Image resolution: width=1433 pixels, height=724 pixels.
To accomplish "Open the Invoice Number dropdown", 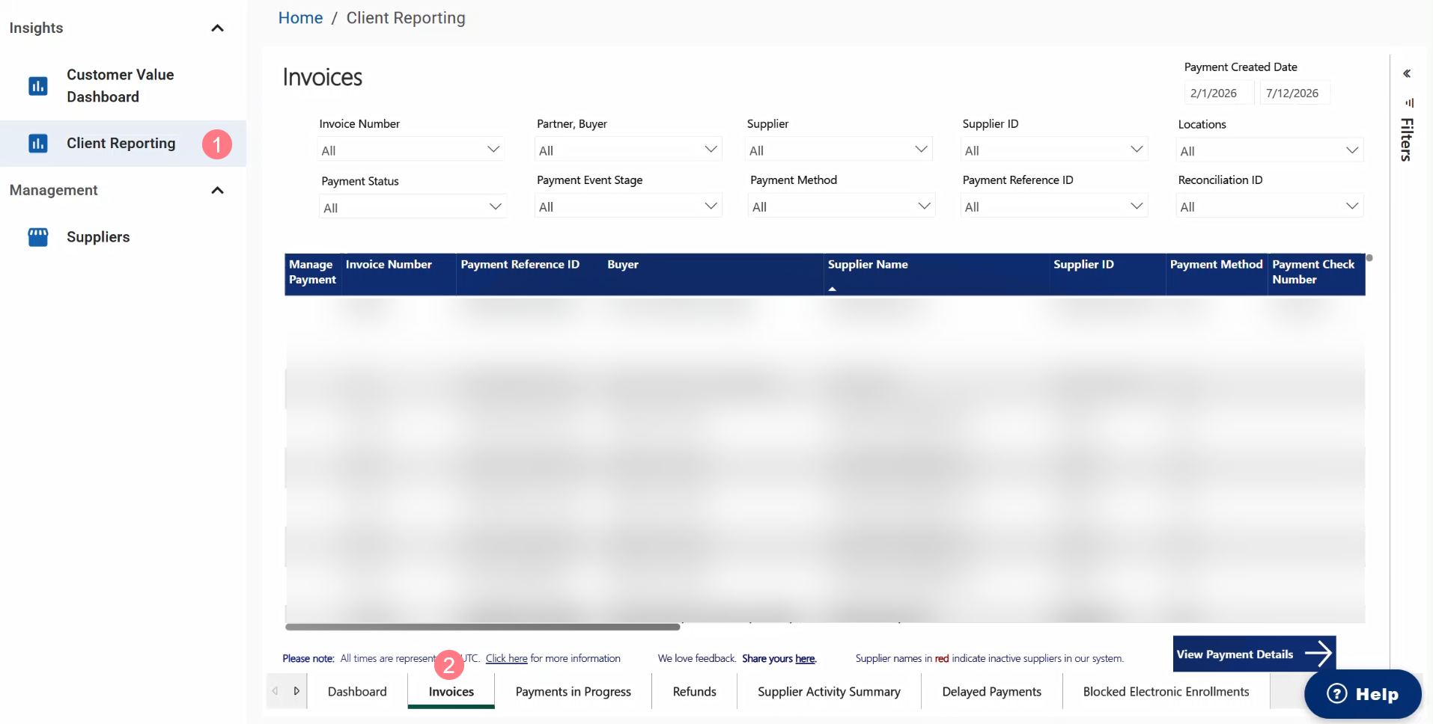I will 410,150.
